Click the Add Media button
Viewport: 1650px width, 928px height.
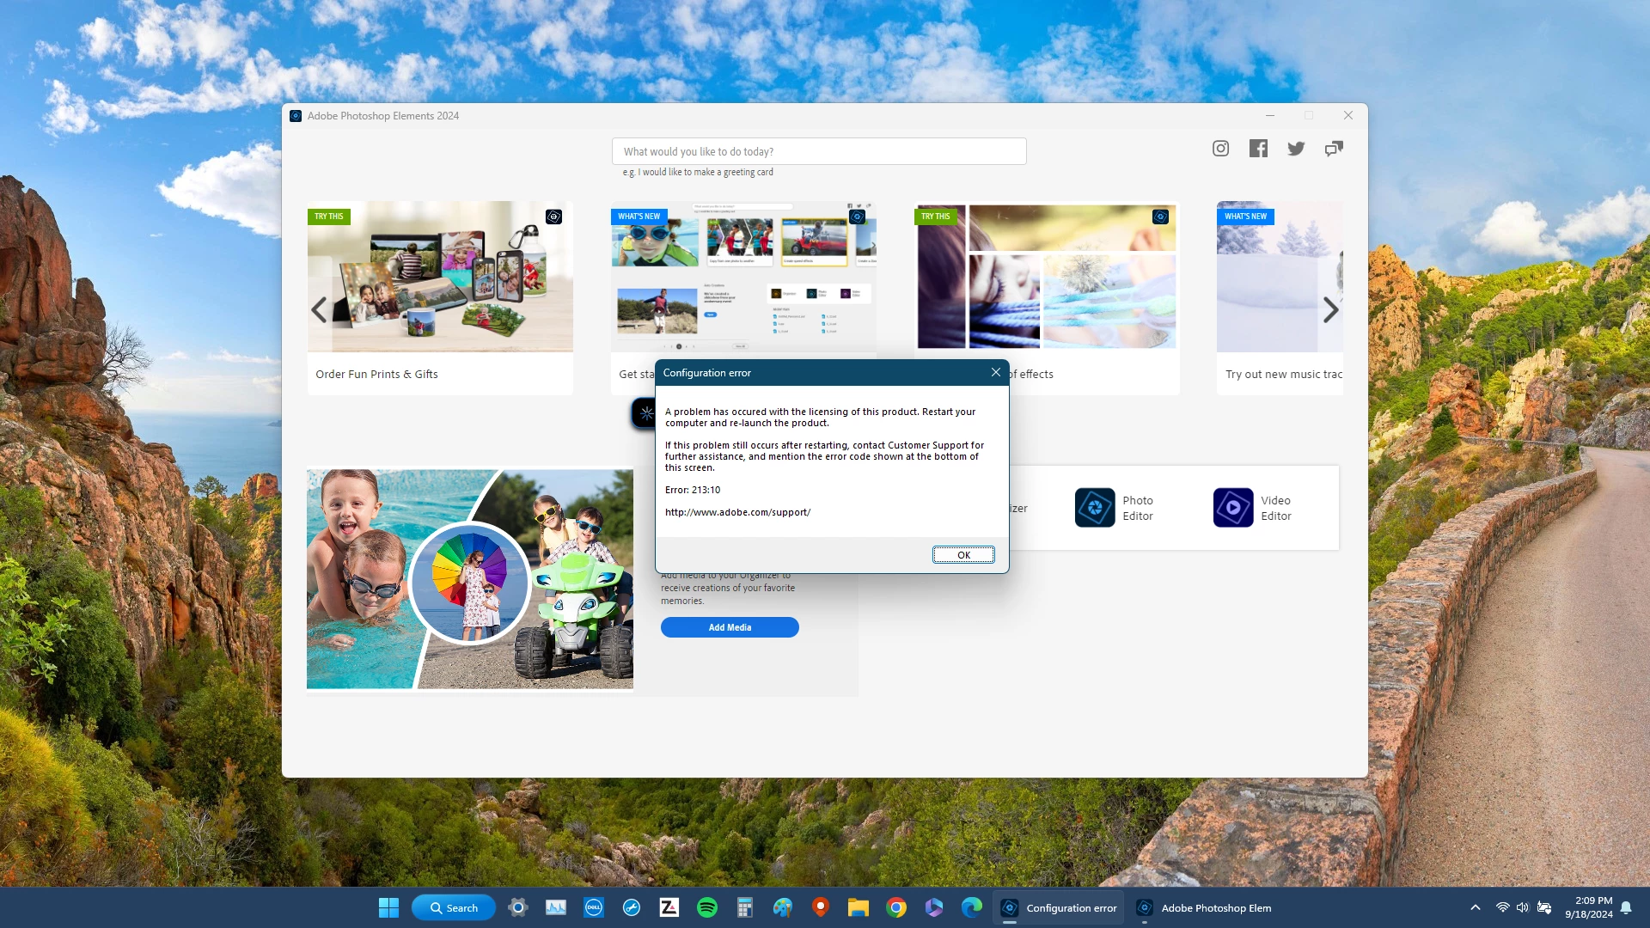pyautogui.click(x=730, y=627)
